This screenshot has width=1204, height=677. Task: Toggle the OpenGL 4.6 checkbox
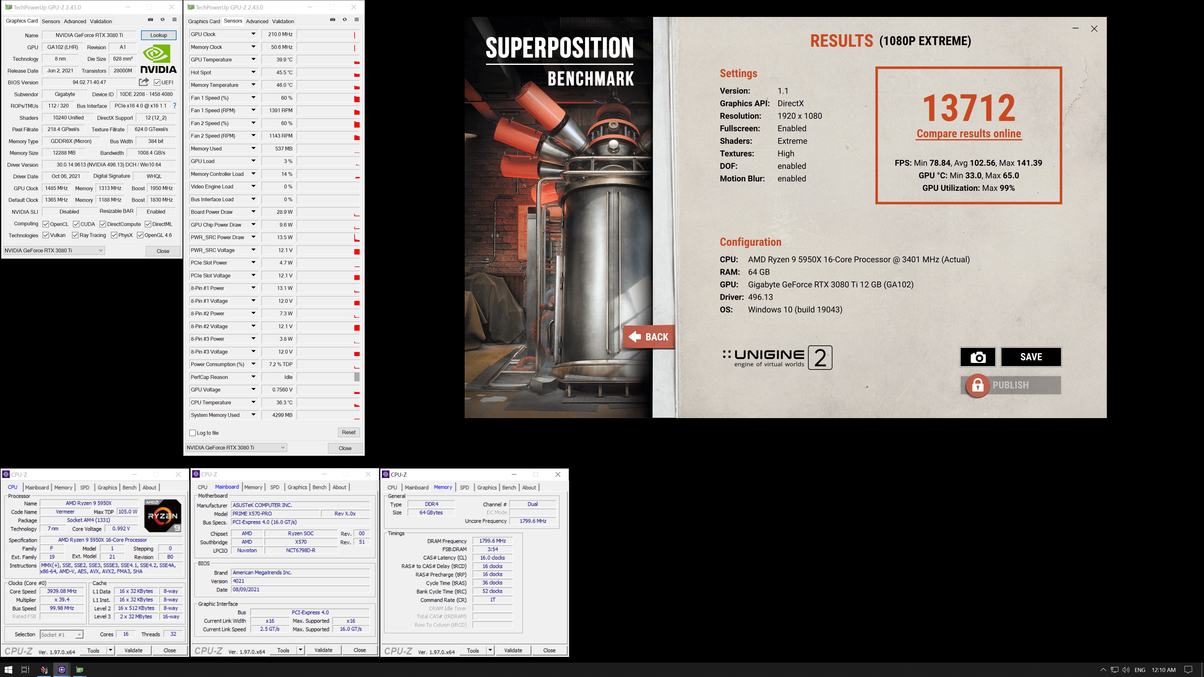140,235
